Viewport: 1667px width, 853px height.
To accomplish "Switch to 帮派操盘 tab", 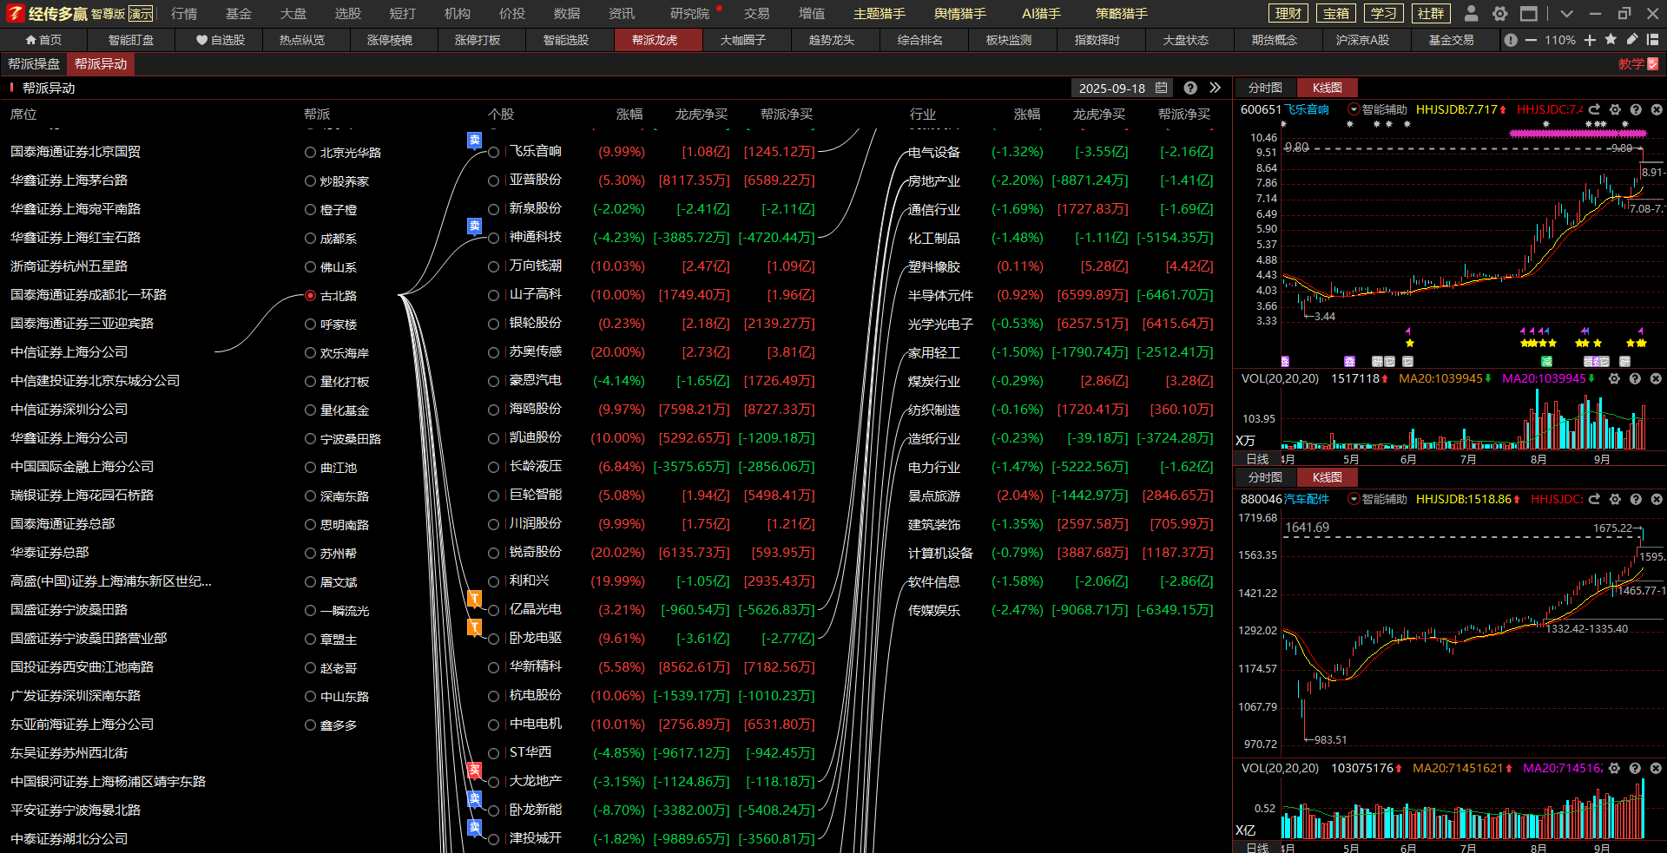I will tap(34, 63).
